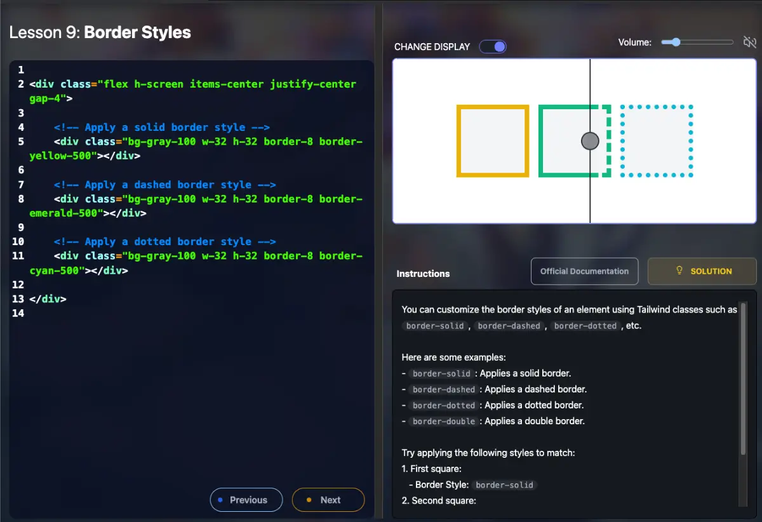Viewport: 762px width, 522px height.
Task: Go back with the Previous button
Action: point(246,500)
